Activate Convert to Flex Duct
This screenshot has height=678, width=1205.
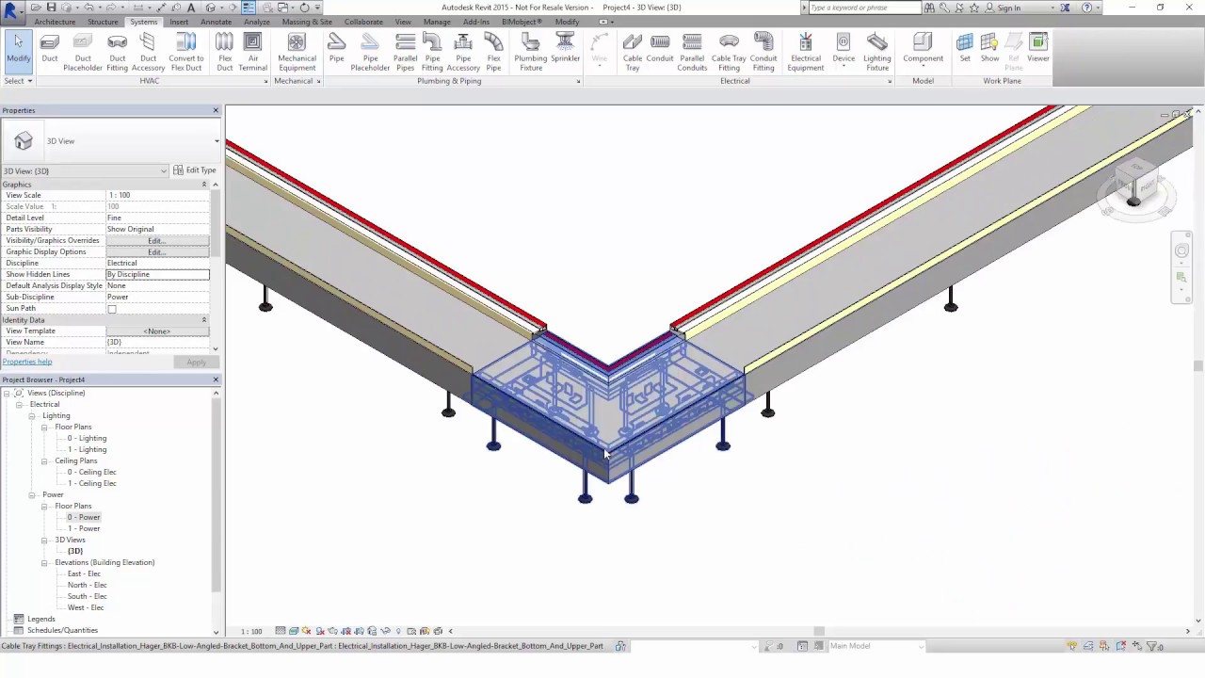point(185,51)
